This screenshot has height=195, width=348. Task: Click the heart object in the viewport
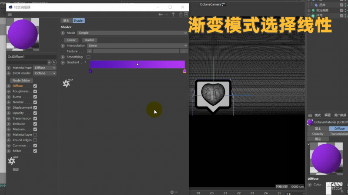click(x=213, y=94)
